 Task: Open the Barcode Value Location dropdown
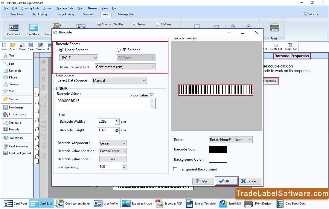click(113, 151)
